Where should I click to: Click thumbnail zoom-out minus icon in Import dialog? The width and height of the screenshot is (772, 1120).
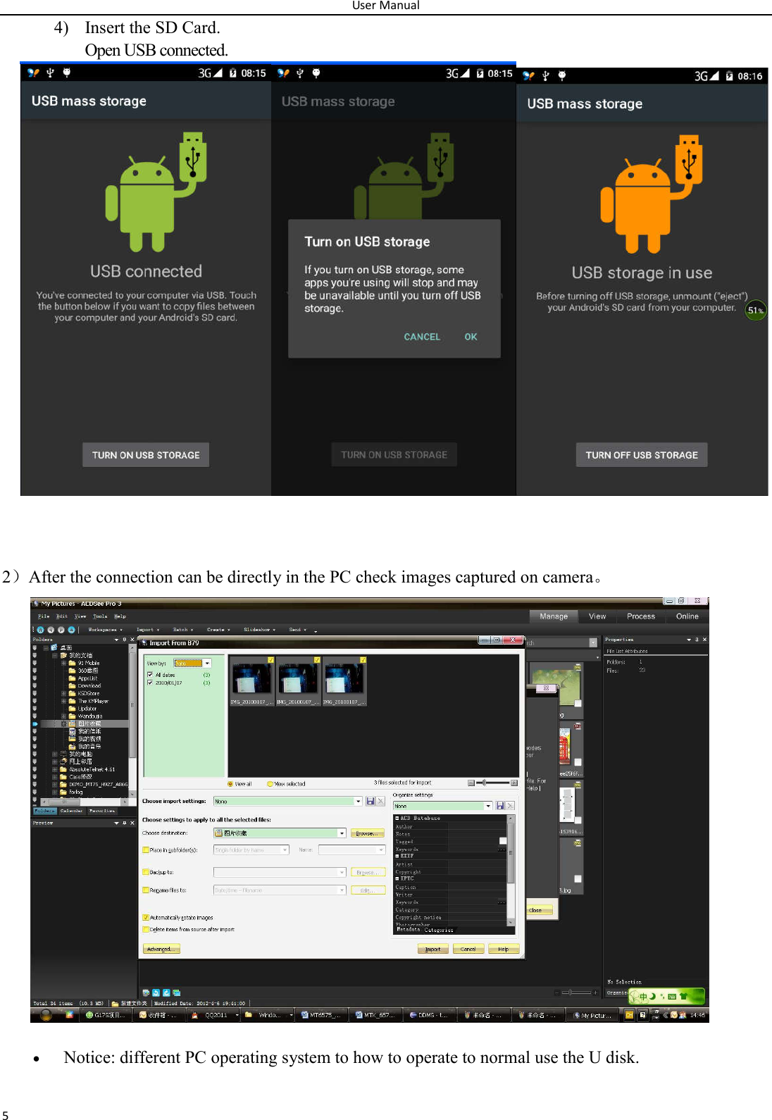pyautogui.click(x=471, y=783)
